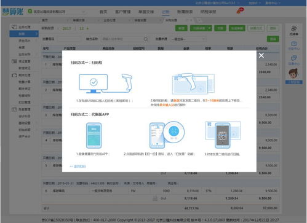This screenshot has width=307, height=223.
Task: Click the first sidebar section icon at the top
Action: (x=14, y=27)
